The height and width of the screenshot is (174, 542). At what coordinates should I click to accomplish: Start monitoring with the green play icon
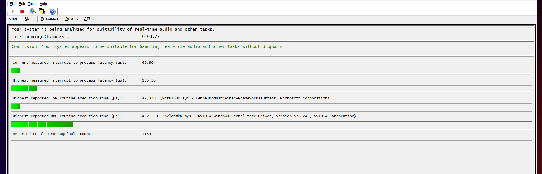point(13,11)
